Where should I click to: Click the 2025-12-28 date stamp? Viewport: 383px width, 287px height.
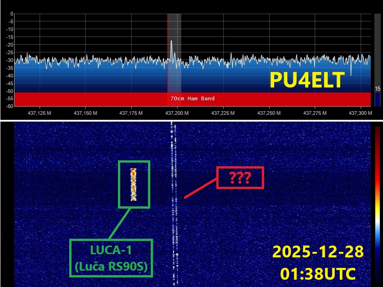(318, 252)
